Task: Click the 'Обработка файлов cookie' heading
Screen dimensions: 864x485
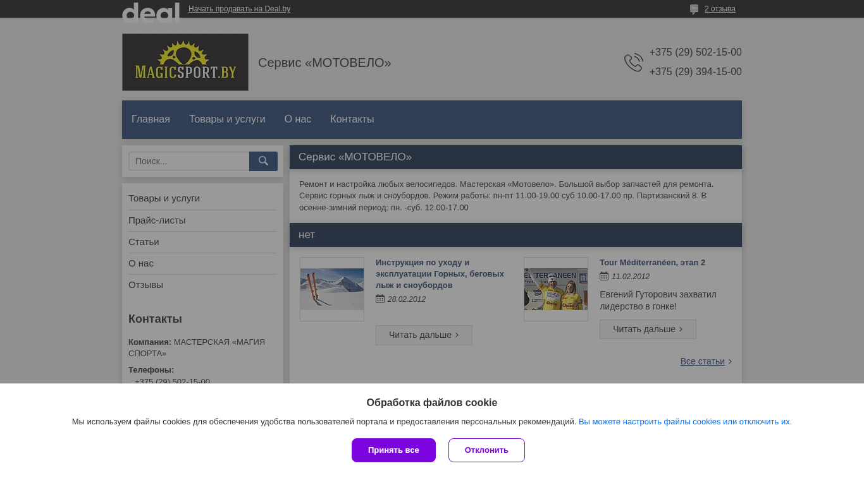Action: click(432, 403)
